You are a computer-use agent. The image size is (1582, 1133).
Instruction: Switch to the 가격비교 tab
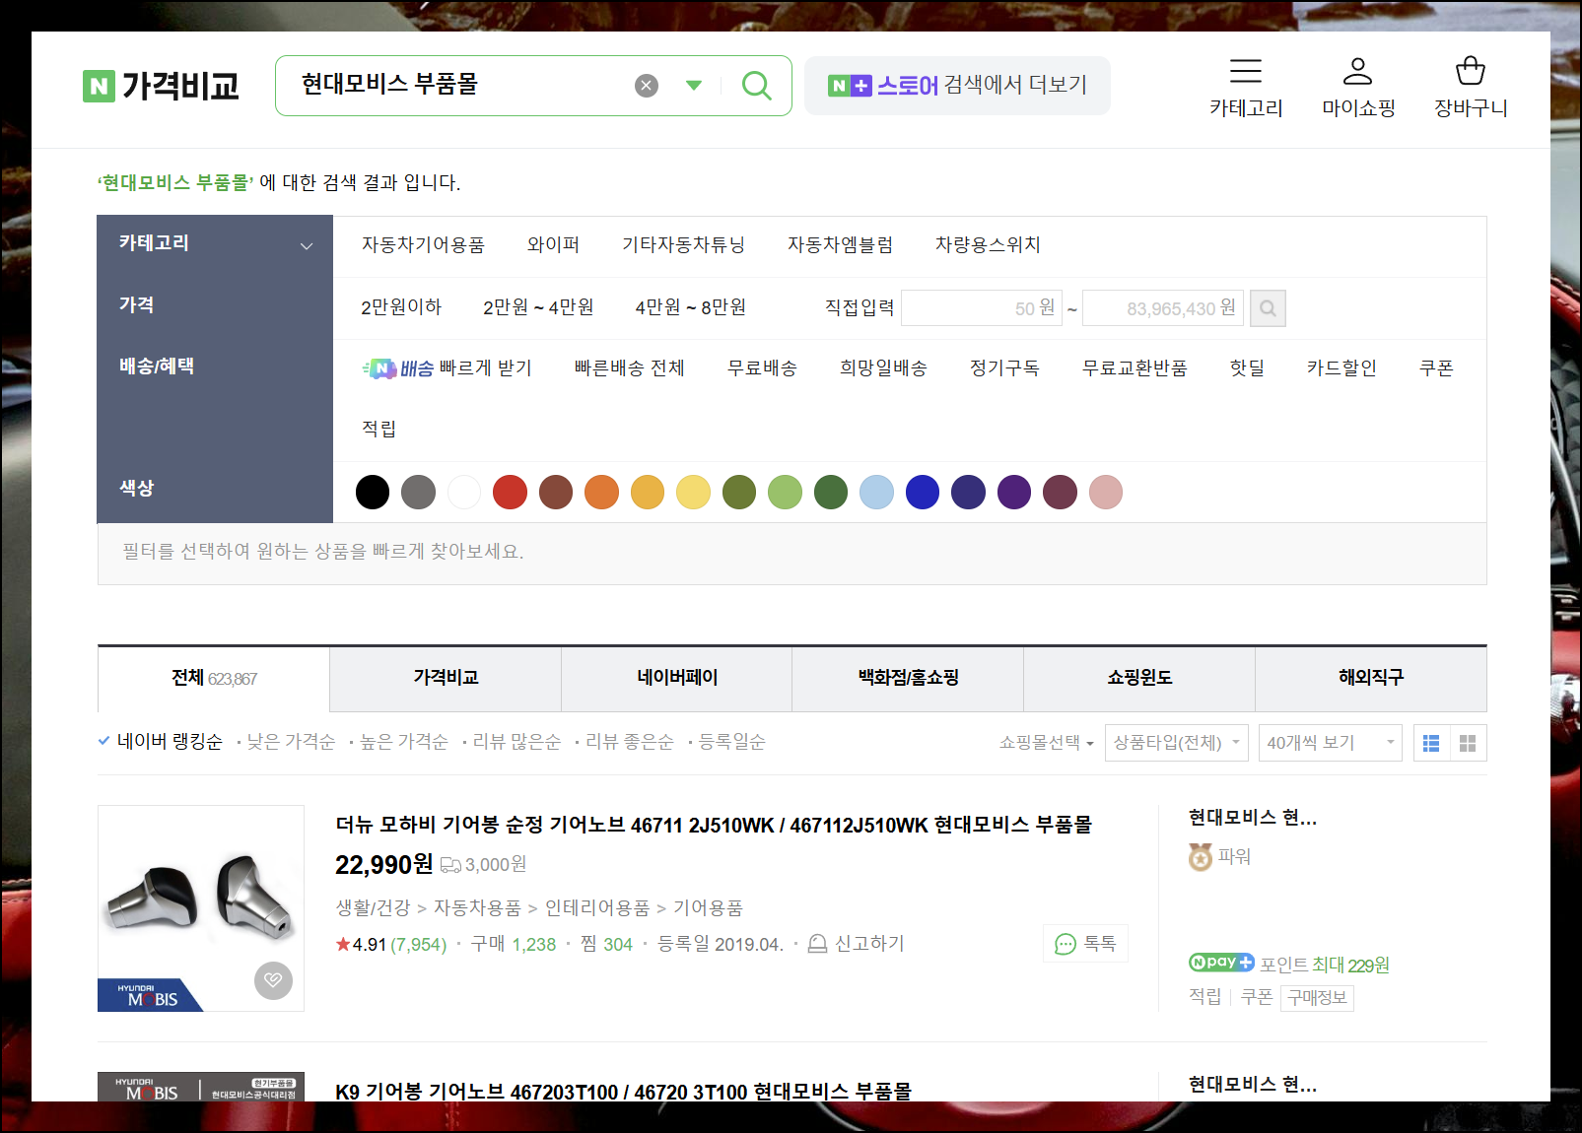tap(446, 678)
